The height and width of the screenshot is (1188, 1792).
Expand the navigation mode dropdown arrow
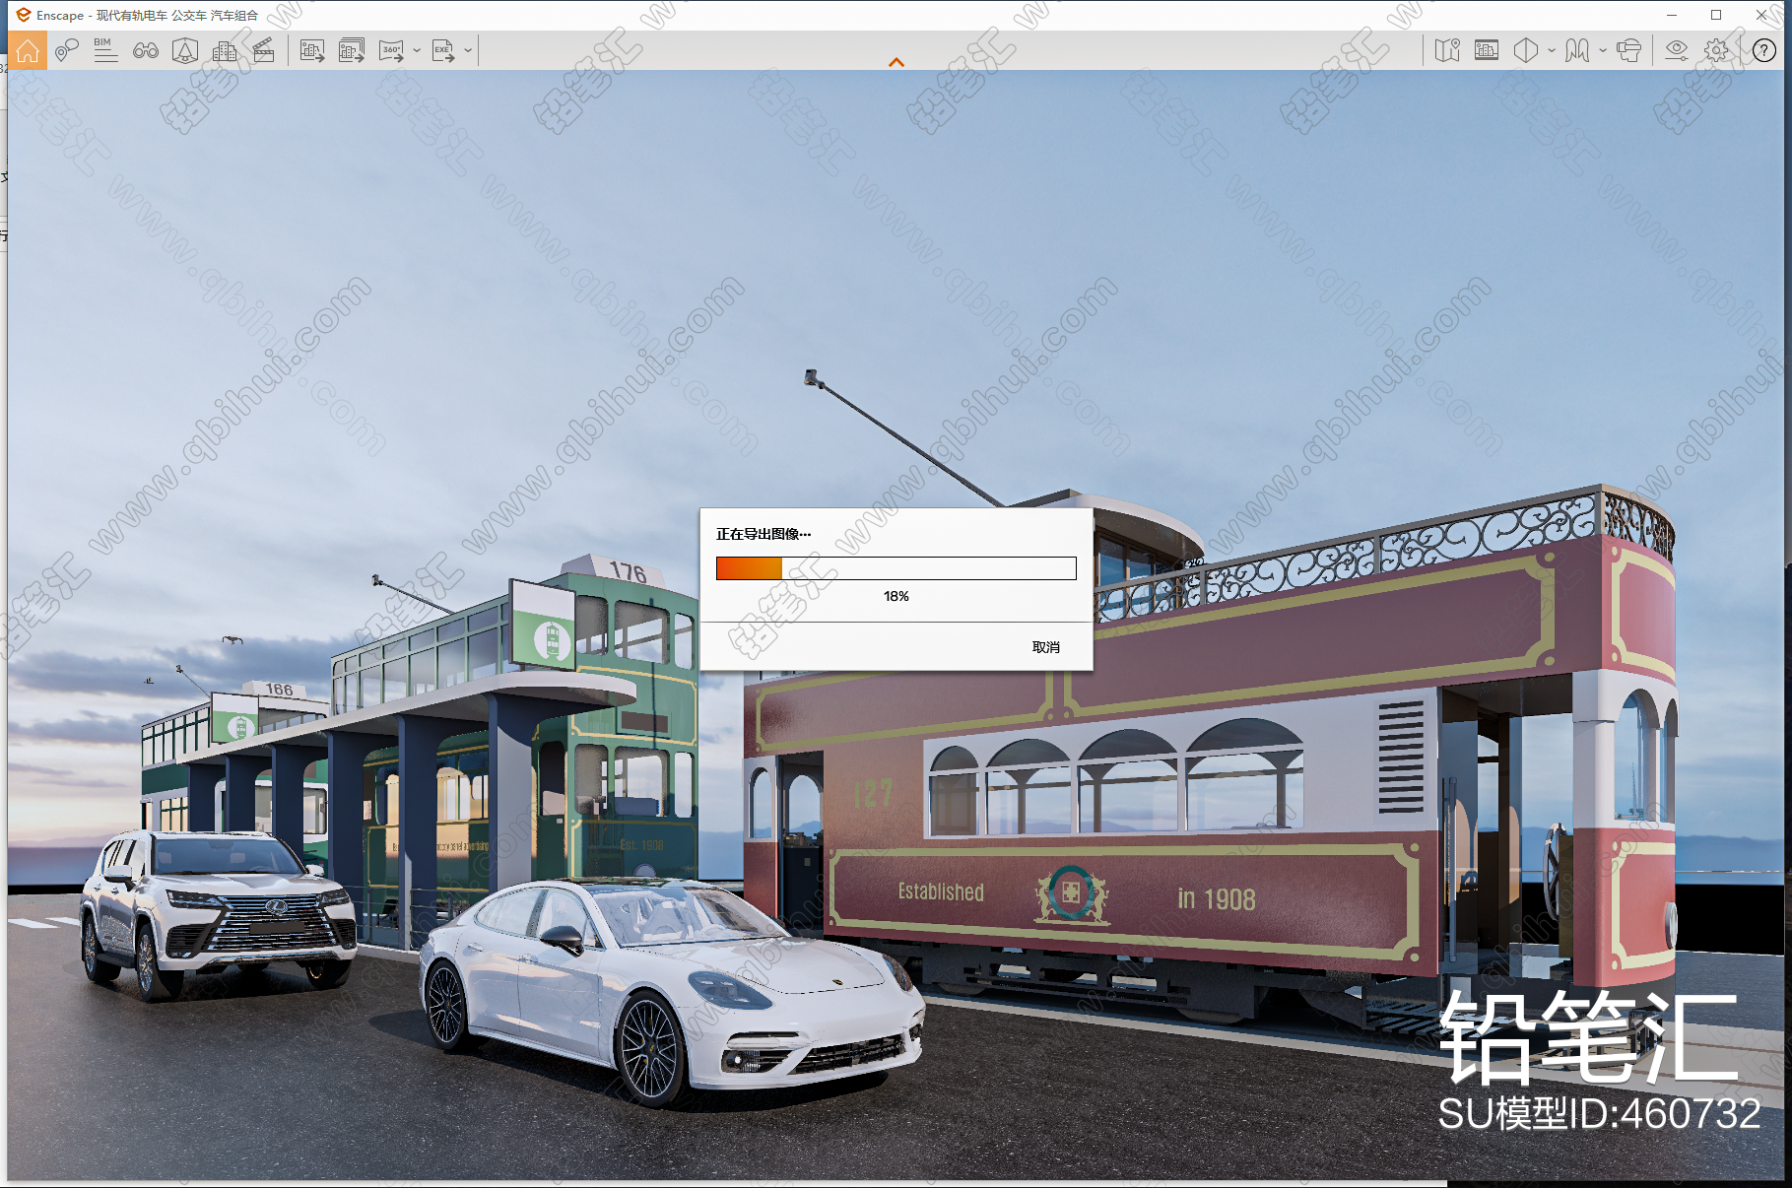tap(1603, 50)
